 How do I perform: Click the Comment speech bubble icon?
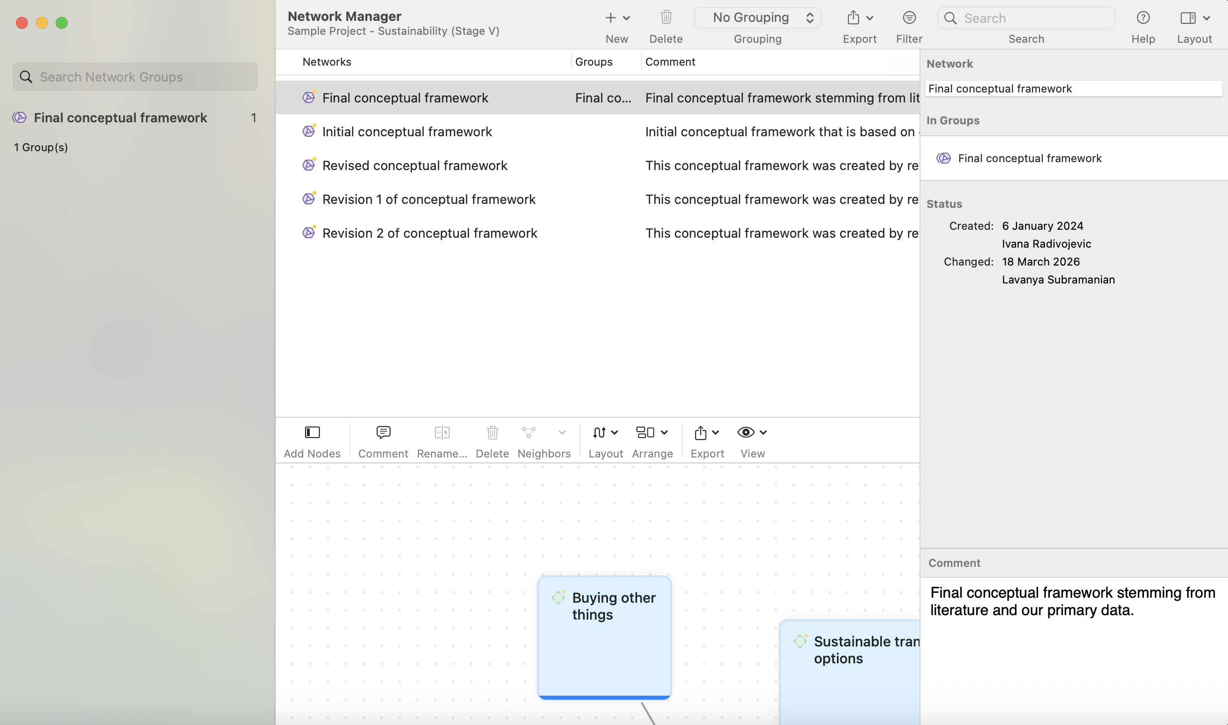[x=383, y=433]
